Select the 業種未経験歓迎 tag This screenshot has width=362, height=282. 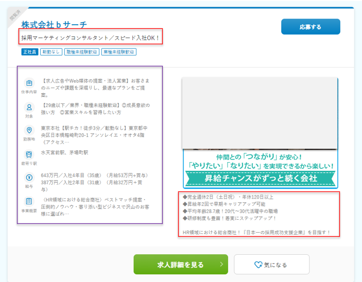point(119,52)
